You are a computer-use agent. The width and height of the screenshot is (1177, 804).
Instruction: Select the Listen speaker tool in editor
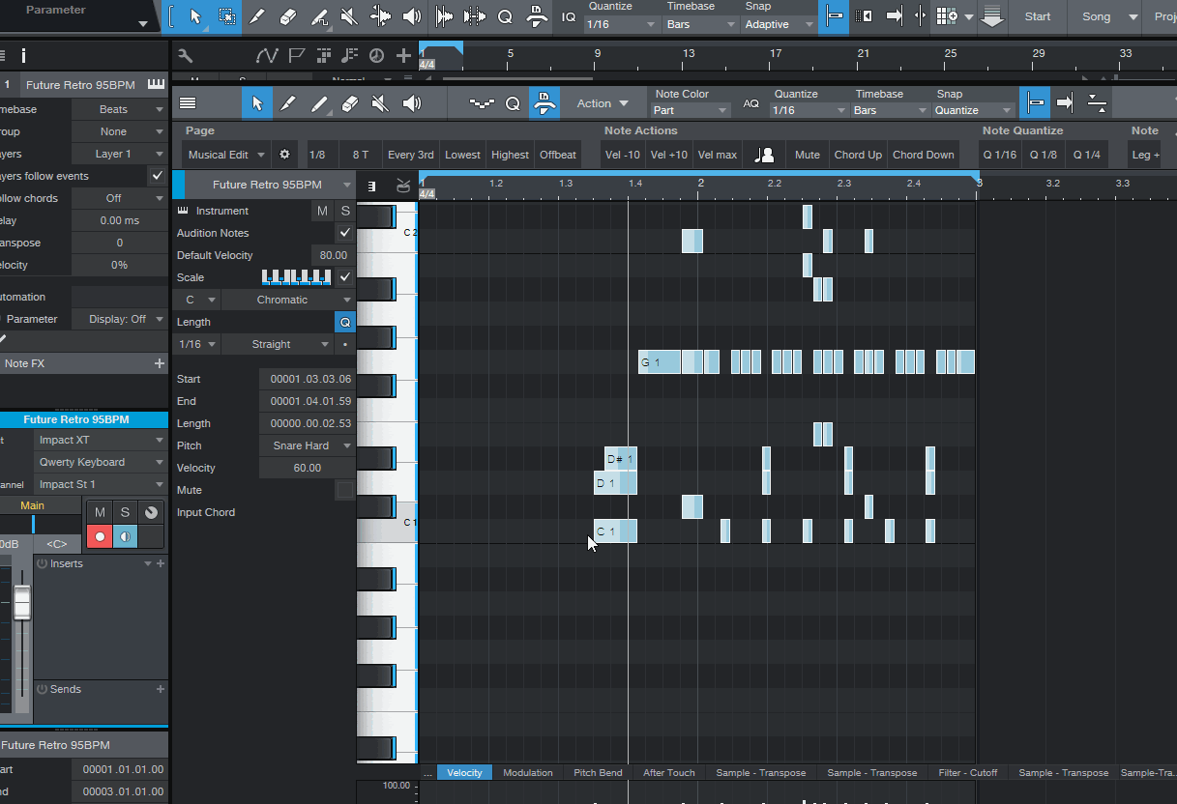coord(412,103)
